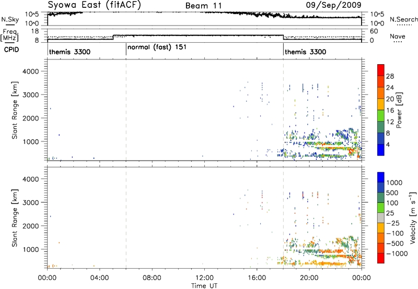Click "4000" on the power panel range axis

[31, 71]
